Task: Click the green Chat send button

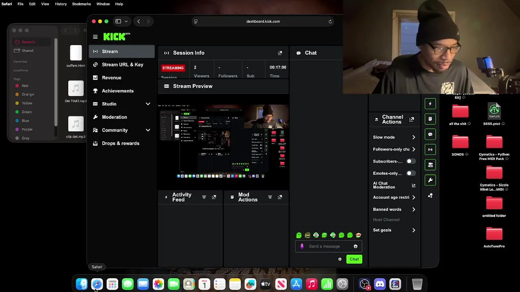Action: point(354,259)
